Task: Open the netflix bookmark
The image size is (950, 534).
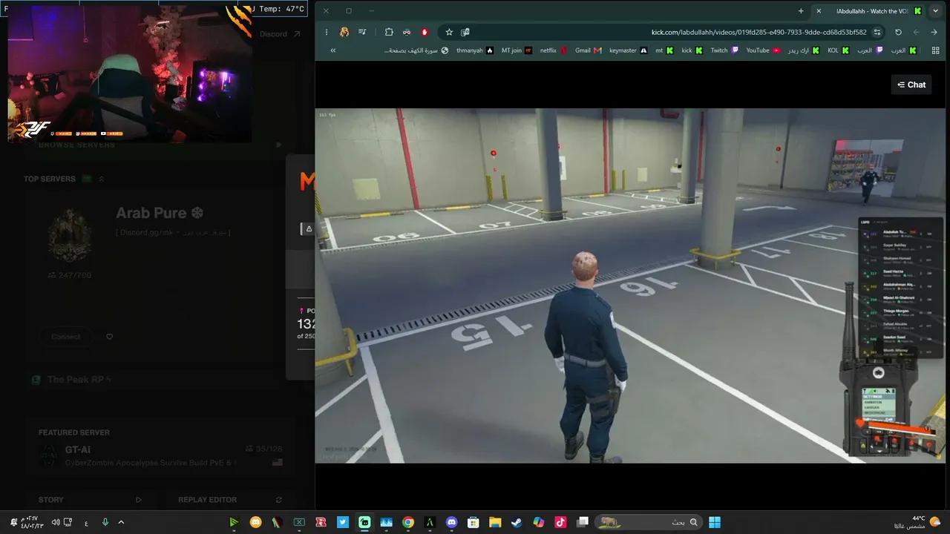Action: [x=554, y=50]
